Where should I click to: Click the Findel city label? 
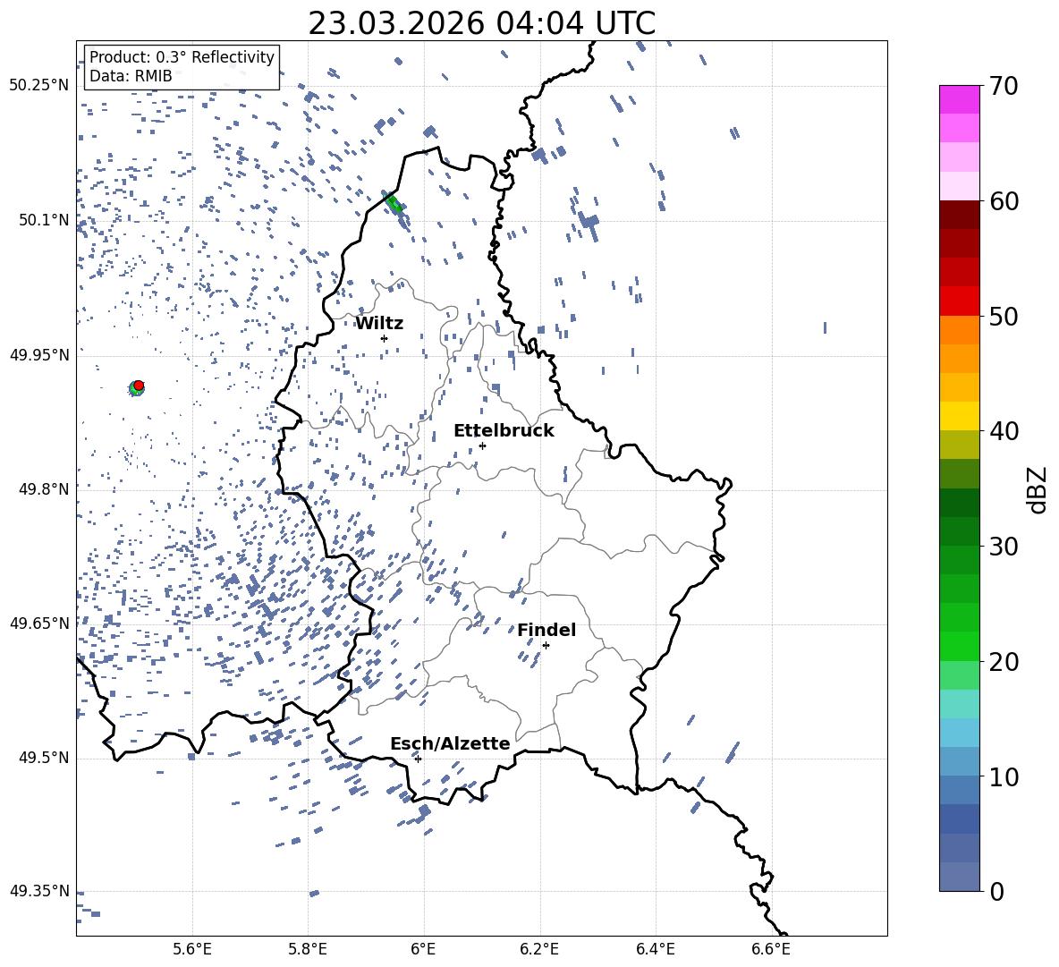click(x=546, y=630)
